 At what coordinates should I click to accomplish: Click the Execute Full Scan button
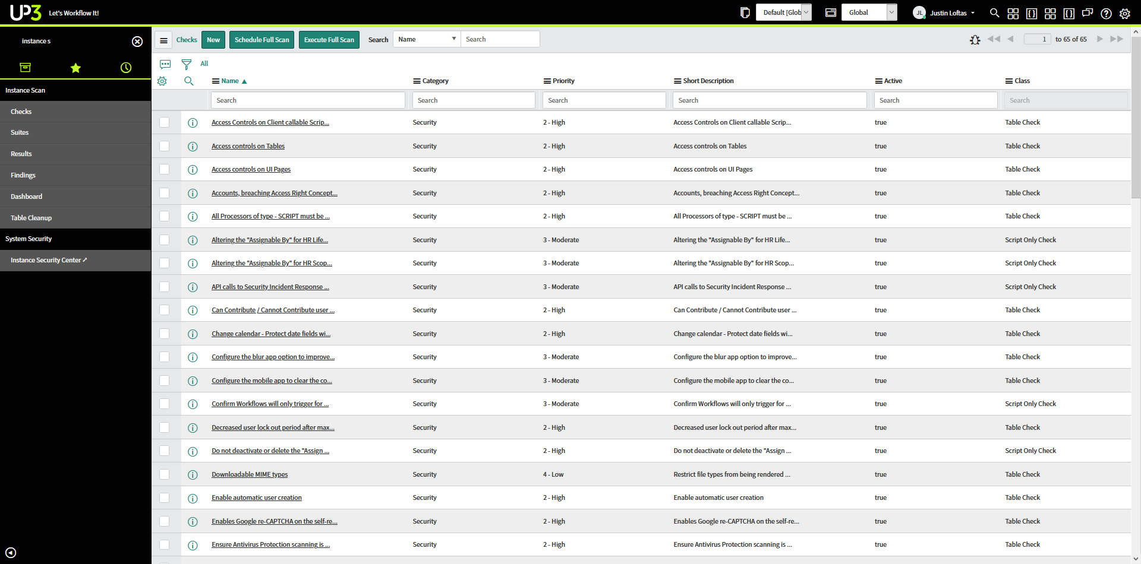click(x=329, y=39)
